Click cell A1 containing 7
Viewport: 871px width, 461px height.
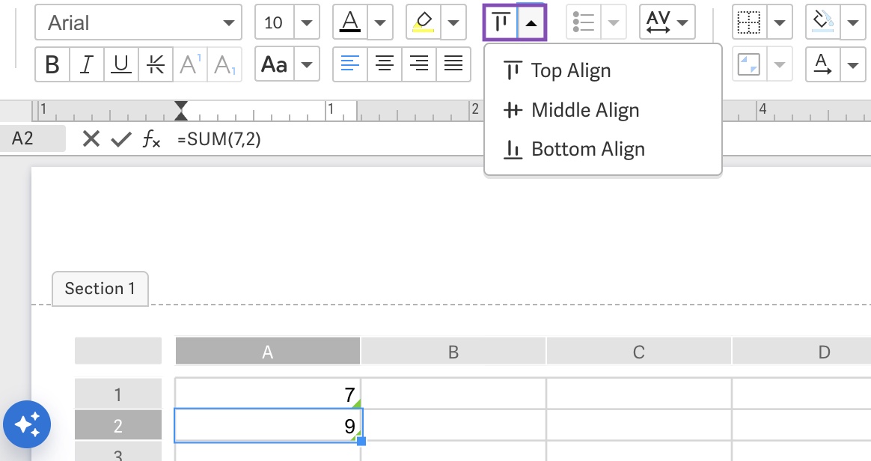[268, 394]
